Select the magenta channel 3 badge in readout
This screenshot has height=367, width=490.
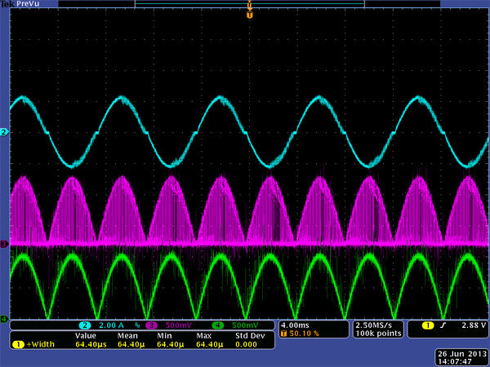click(151, 326)
